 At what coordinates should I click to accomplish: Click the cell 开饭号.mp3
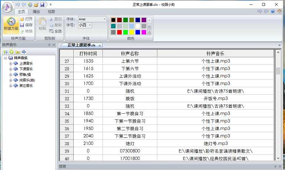[215, 99]
